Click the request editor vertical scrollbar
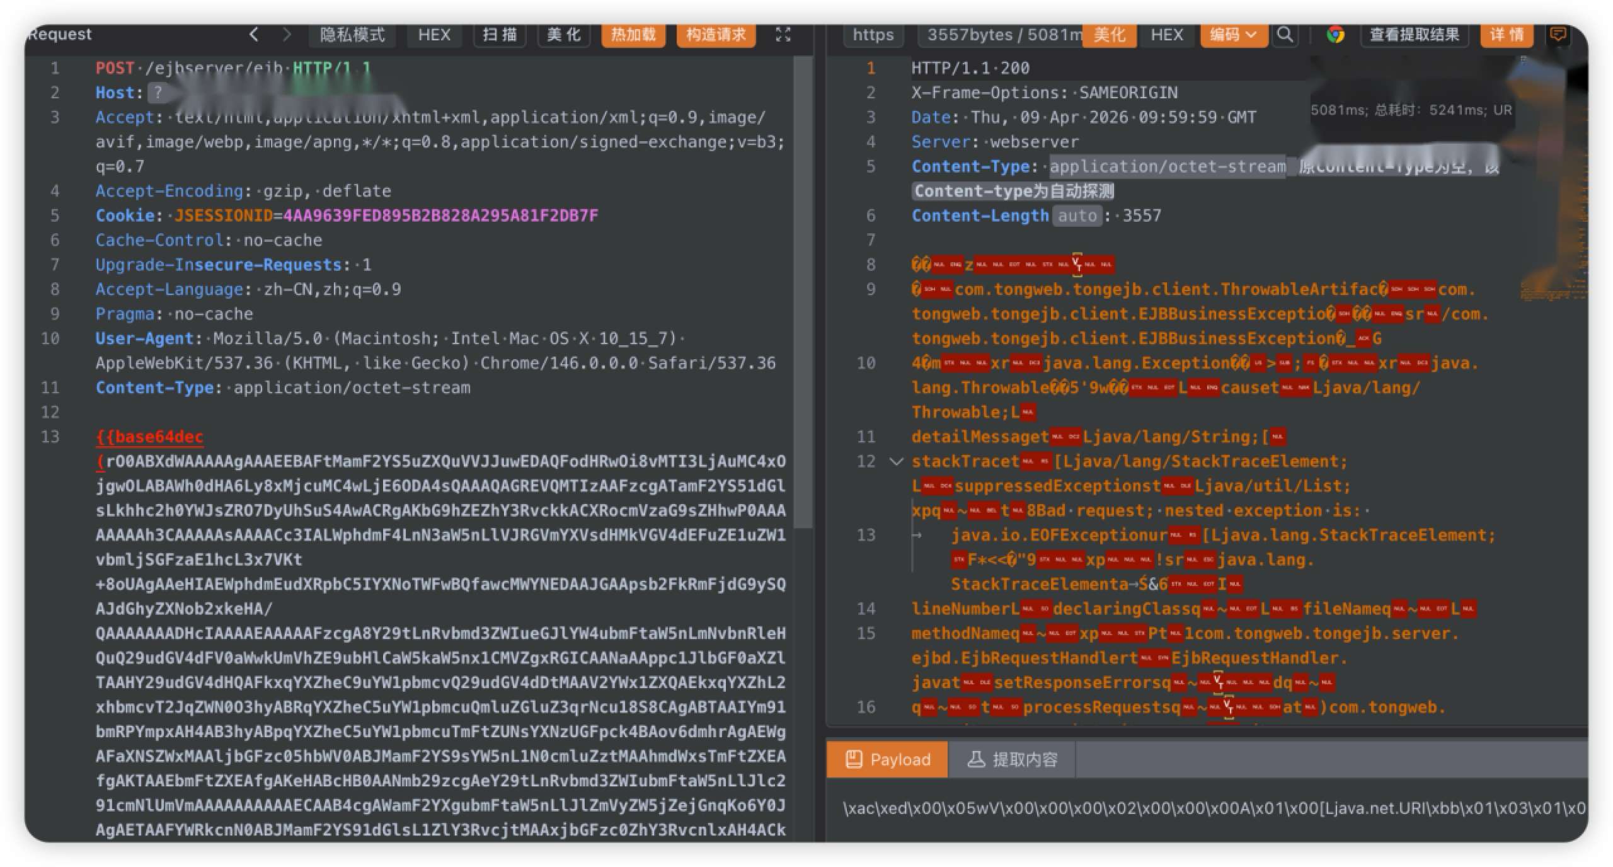The height and width of the screenshot is (867, 1613). pos(802,290)
